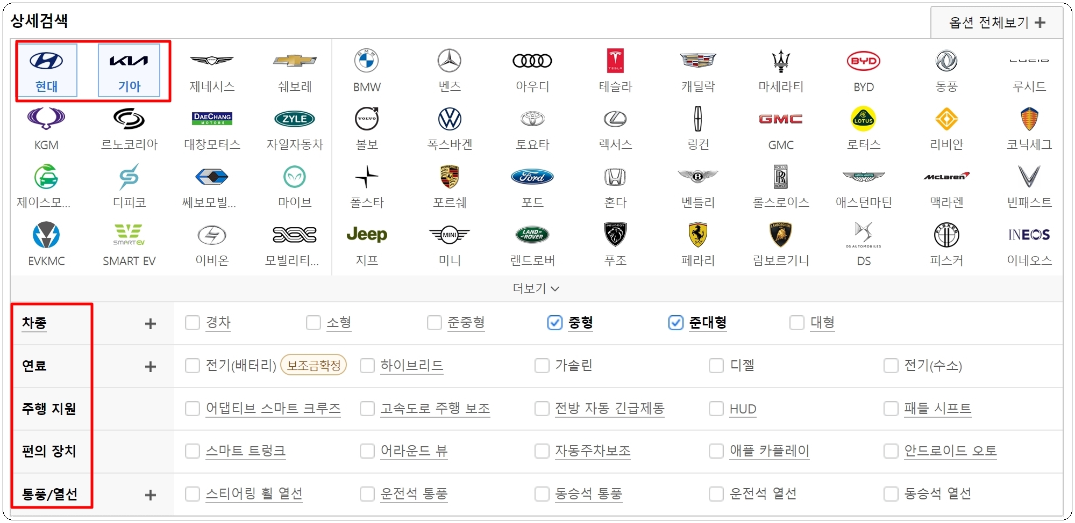Viewport: 1075px width, 523px height.
Task: Pick the Porsche (포르쉐) crest logo
Action: pos(450,177)
